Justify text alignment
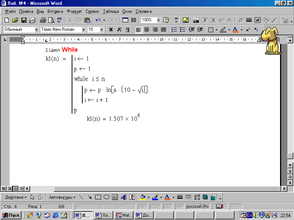294x220 pixels. [x=164, y=30]
